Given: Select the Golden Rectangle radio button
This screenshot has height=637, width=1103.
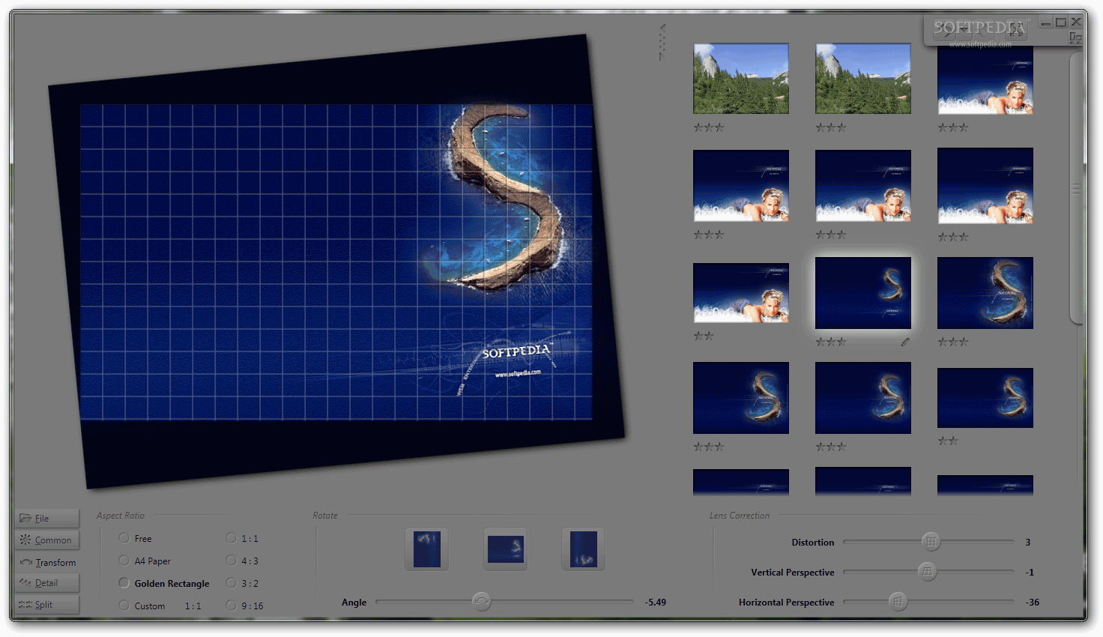Looking at the screenshot, I should pos(124,583).
